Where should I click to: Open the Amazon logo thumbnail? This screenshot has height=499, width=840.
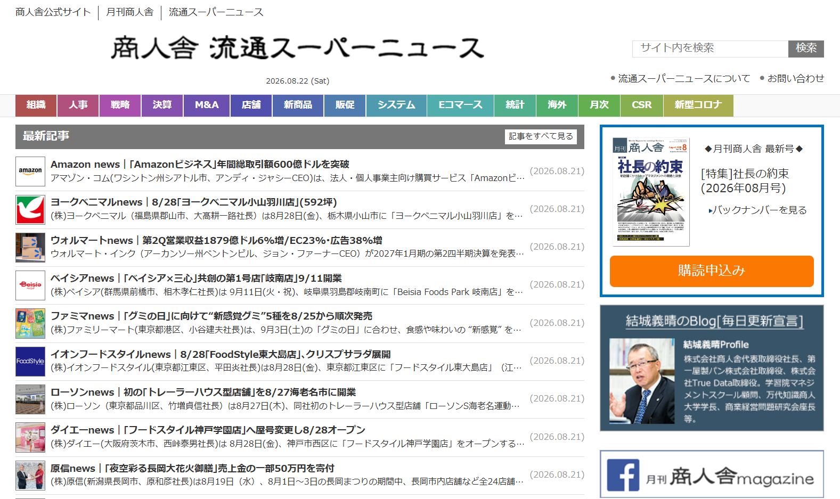tap(30, 171)
